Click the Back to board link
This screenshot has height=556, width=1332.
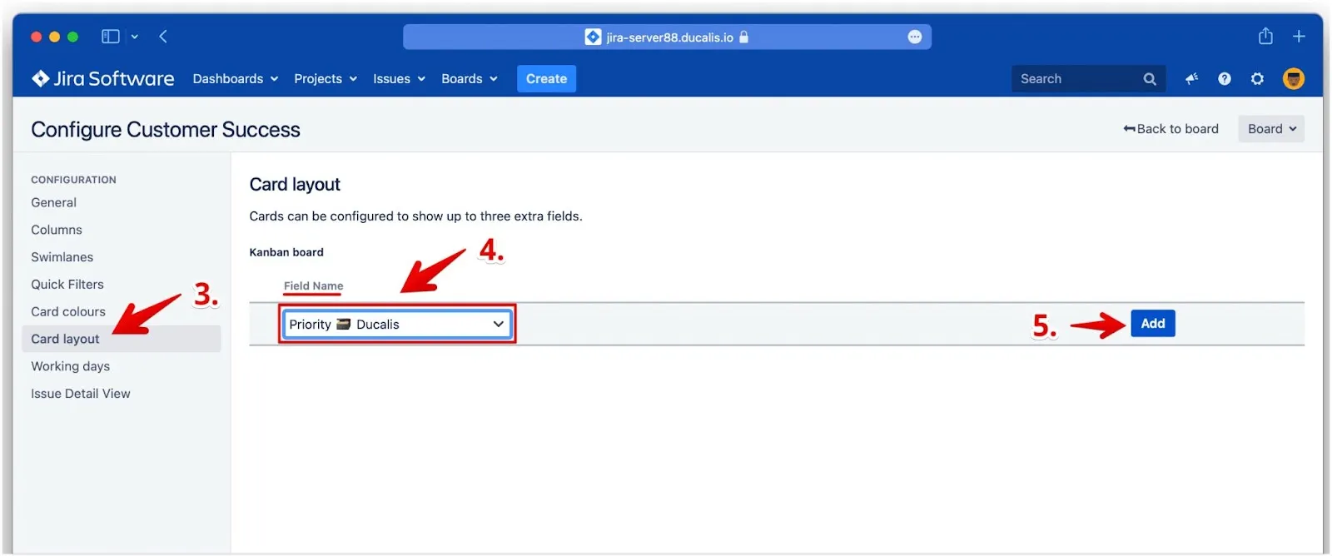(1170, 129)
